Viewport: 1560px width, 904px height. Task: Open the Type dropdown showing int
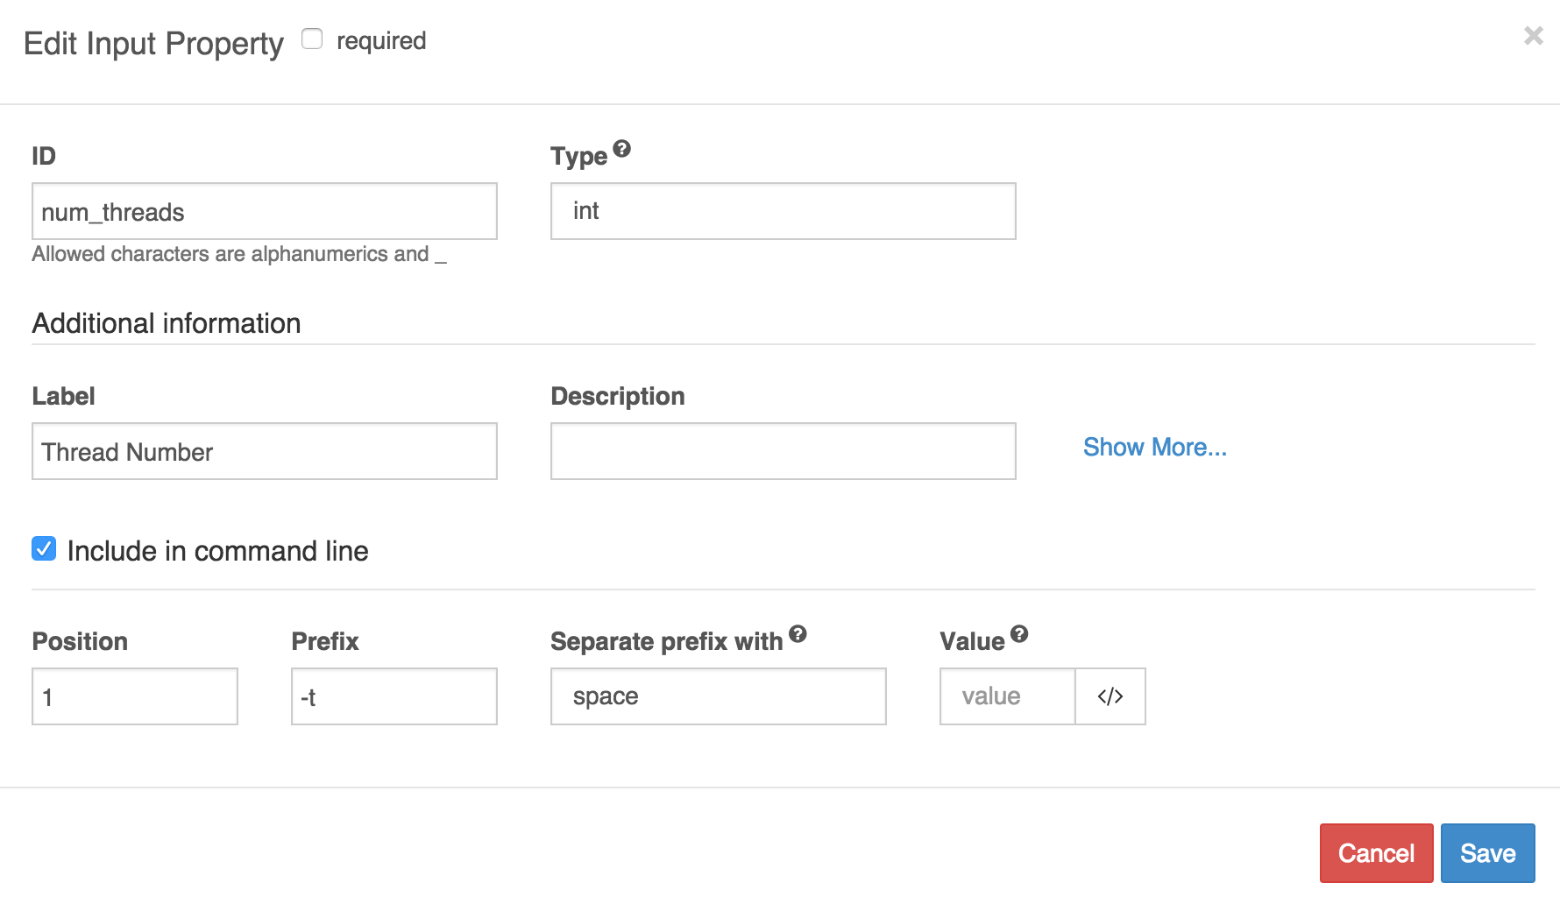click(783, 211)
